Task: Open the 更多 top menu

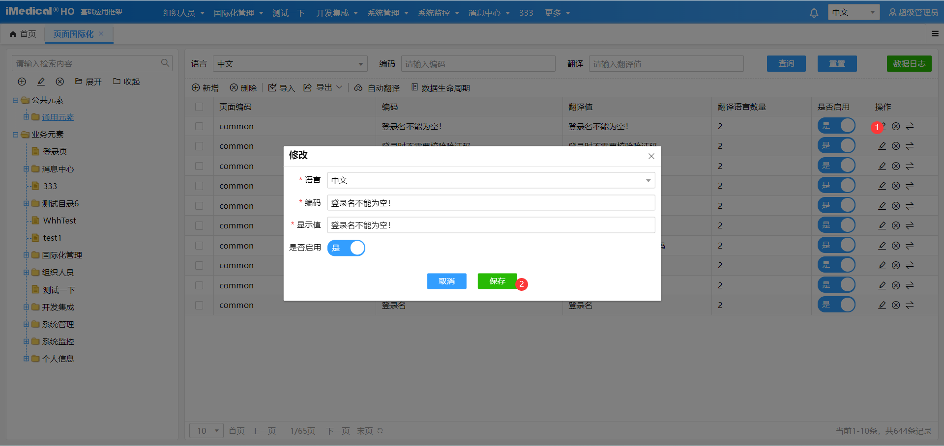Action: coord(557,13)
